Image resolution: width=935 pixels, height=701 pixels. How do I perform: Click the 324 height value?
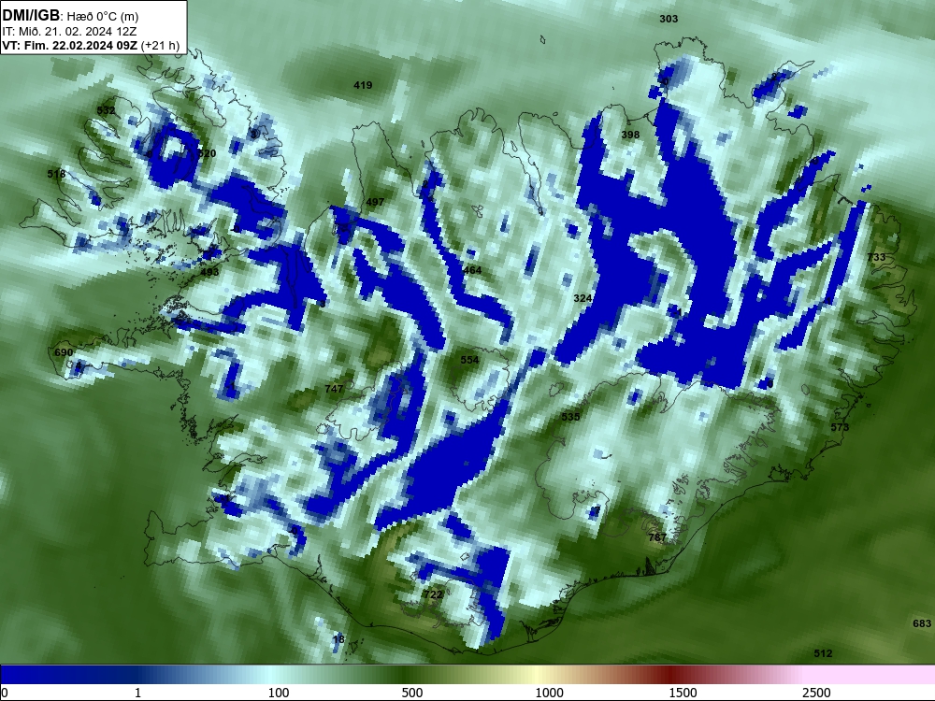583,297
